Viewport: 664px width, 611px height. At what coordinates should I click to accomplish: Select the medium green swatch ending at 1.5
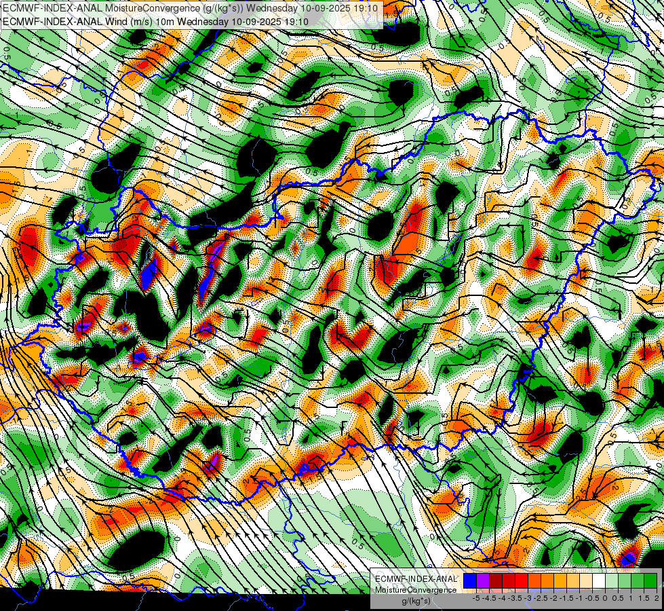[x=638, y=581]
